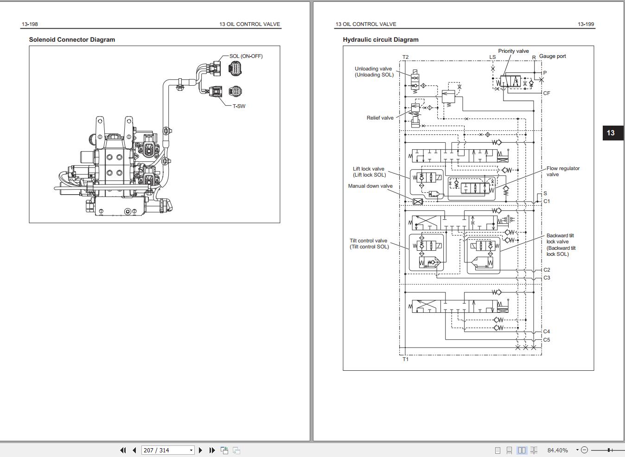Click the 84.40% zoom value
Image resolution: width=625 pixels, height=457 pixels.
tap(558, 450)
